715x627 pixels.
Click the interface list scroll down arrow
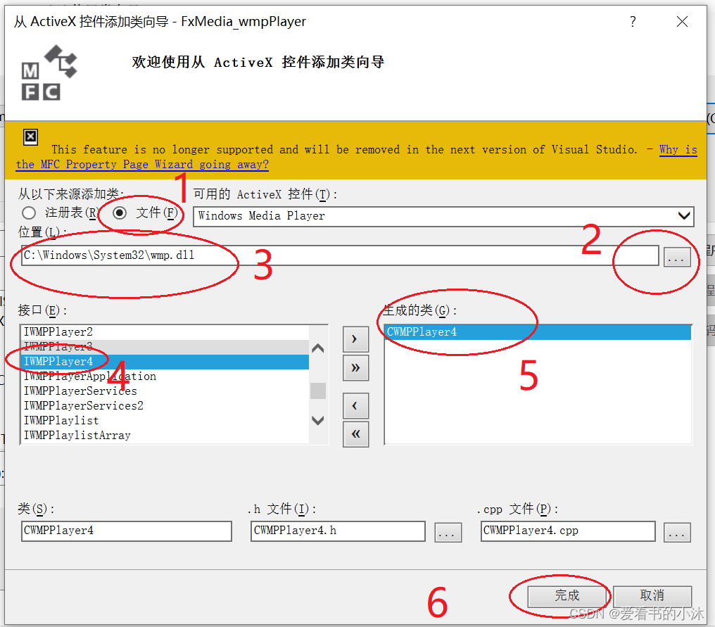[318, 420]
